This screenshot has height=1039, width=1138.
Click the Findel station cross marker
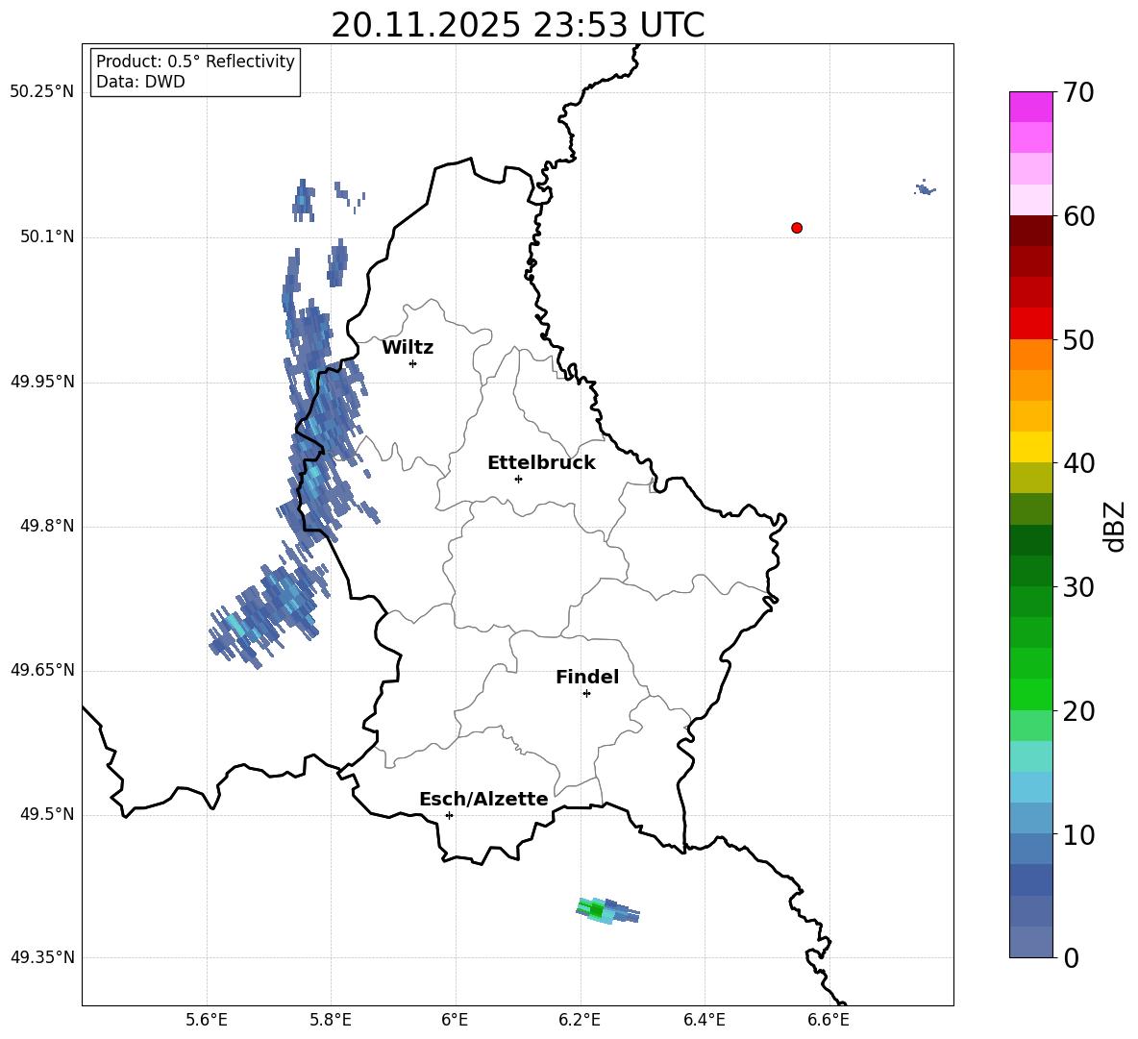[586, 694]
